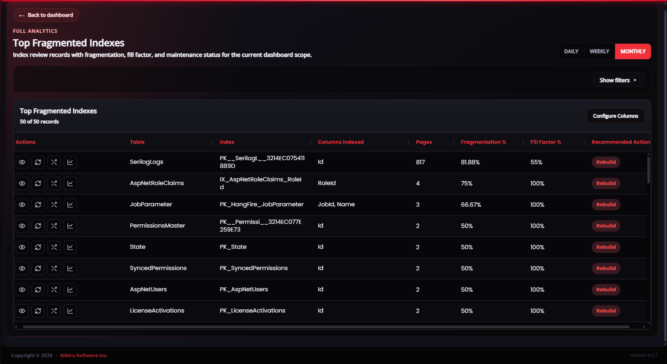Screen dimensions: 667x364
Task: View details eye icon for JobParameter row
Action: coord(22,205)
